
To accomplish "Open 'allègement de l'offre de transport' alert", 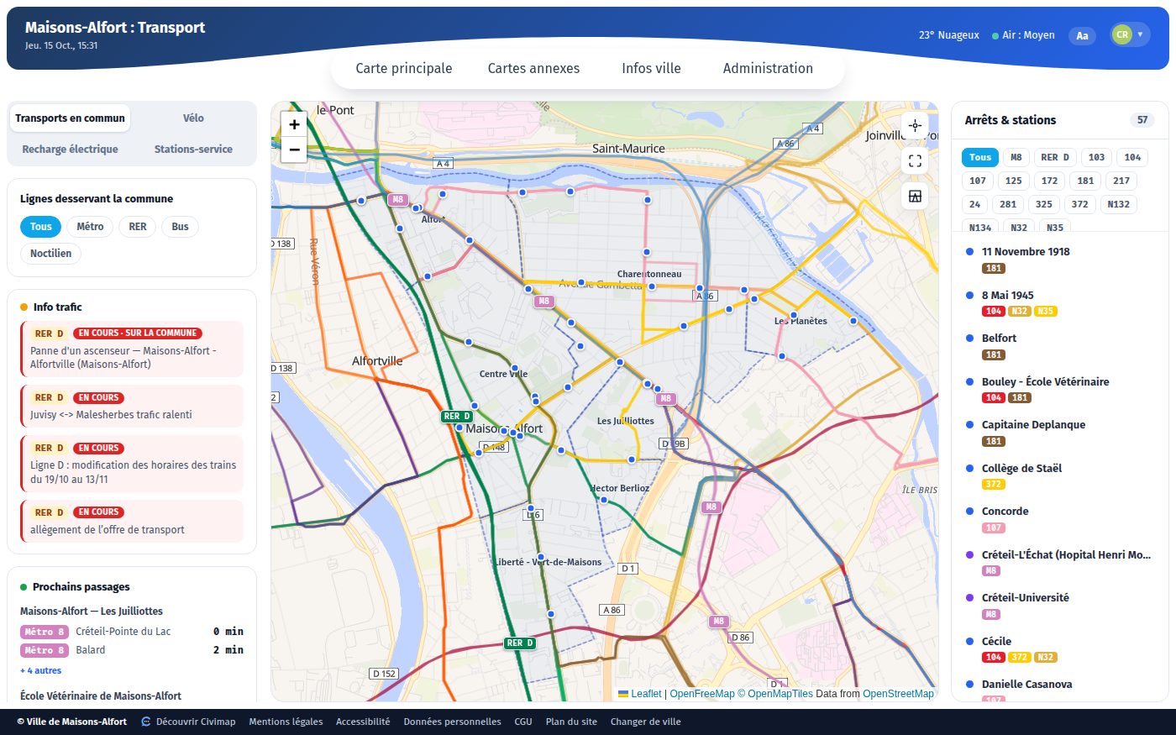I will (x=132, y=521).
